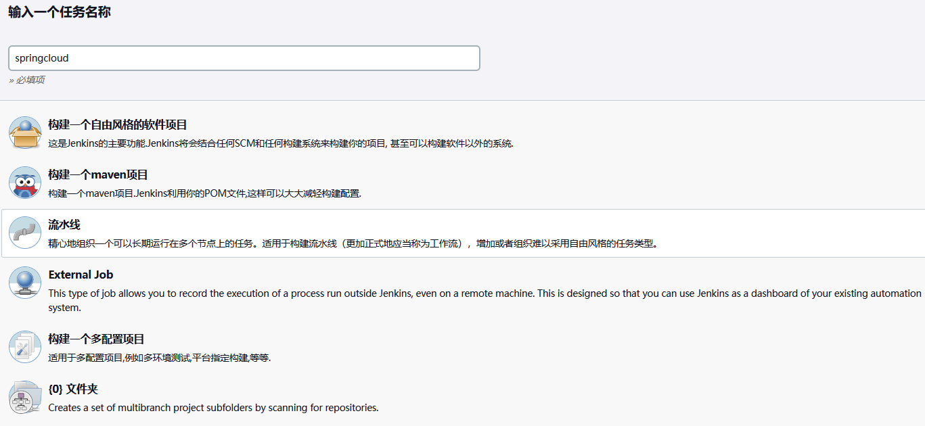This screenshot has height=426, width=925.
Task: Click External Job description 'This type of job allows'
Action: 484,300
